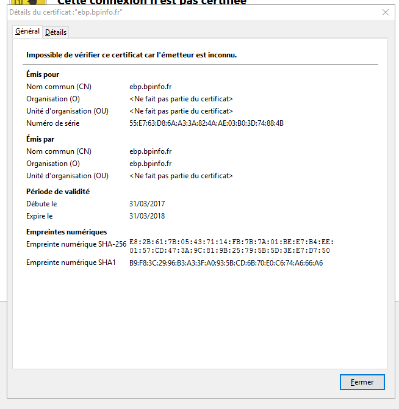Click the Empreinte numérique SHA-256 label
Screen dimensions: 399x409
[76, 244]
